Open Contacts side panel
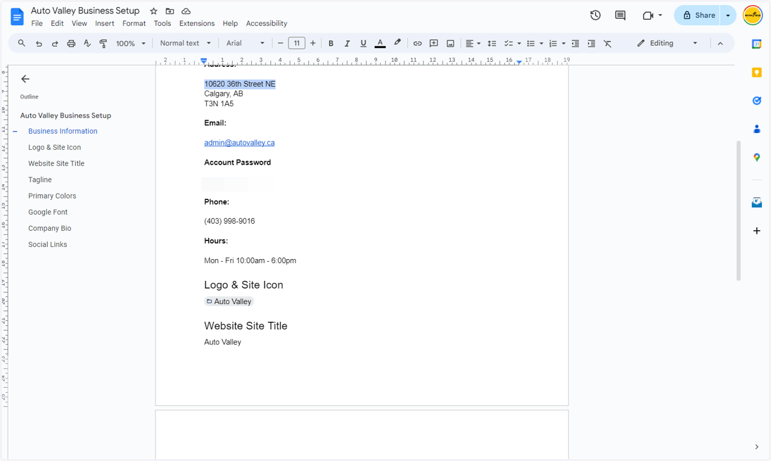 click(757, 129)
